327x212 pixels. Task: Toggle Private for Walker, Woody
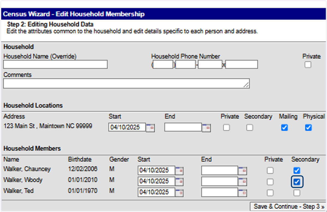pyautogui.click(x=270, y=182)
